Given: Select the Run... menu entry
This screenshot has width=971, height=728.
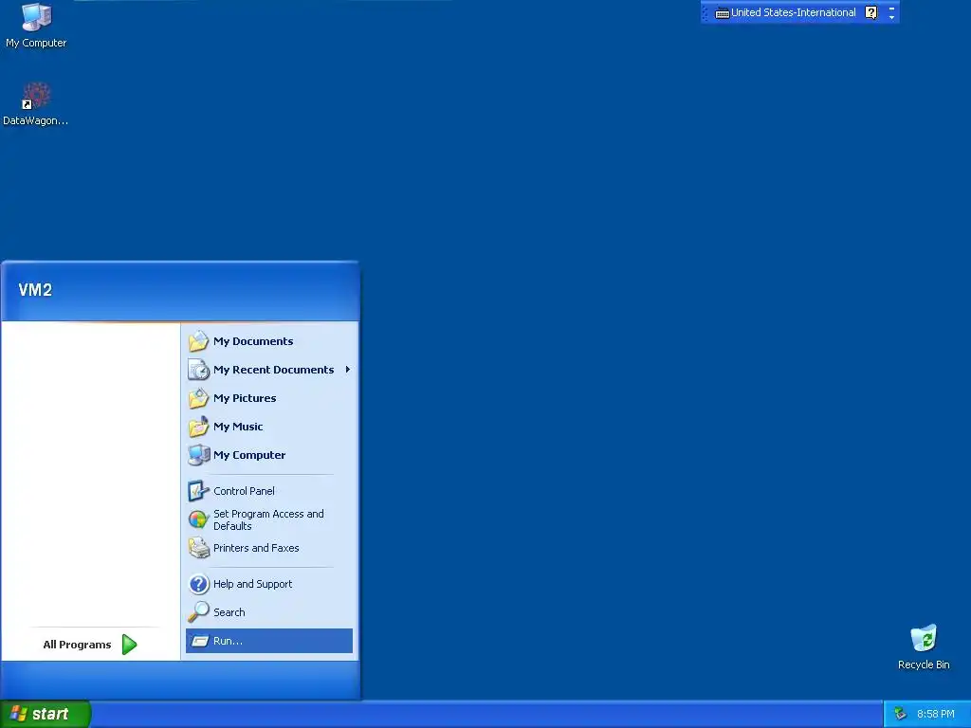Looking at the screenshot, I should tap(269, 641).
